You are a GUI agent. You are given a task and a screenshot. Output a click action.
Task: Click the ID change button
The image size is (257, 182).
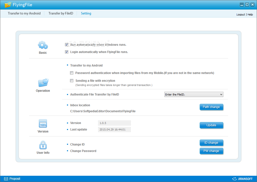[211, 143]
